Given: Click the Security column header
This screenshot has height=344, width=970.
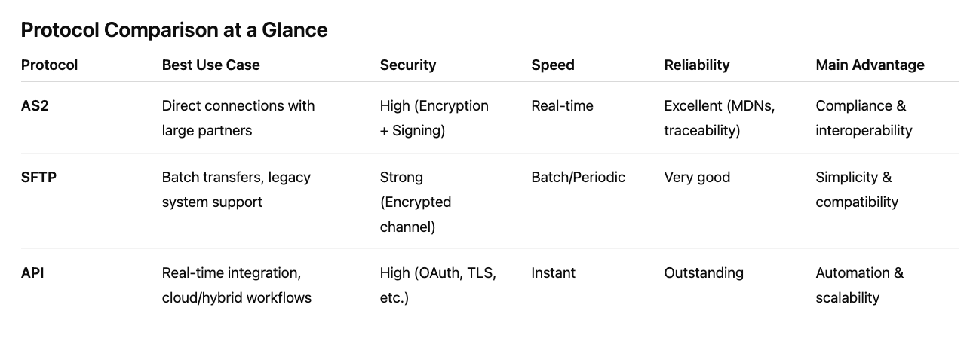Looking at the screenshot, I should (x=407, y=65).
